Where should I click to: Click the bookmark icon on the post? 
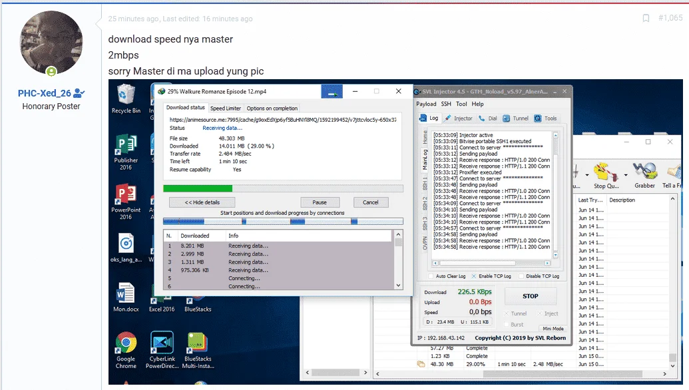(x=646, y=18)
